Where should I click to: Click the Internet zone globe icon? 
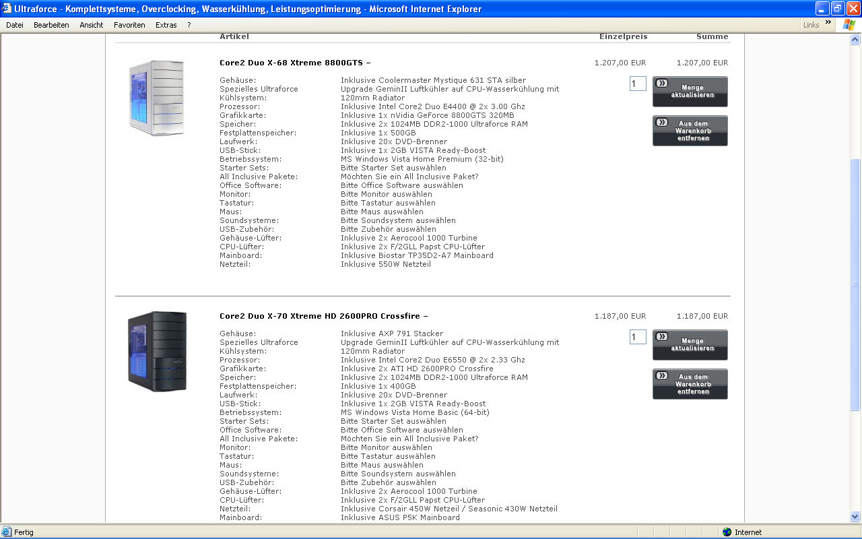[727, 532]
